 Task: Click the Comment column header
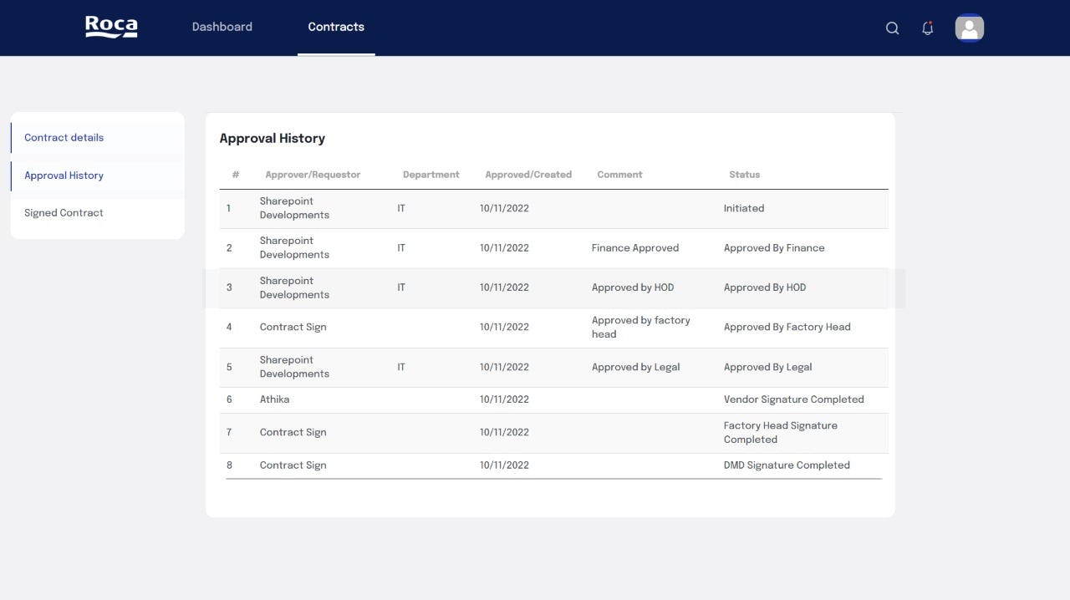click(x=619, y=174)
